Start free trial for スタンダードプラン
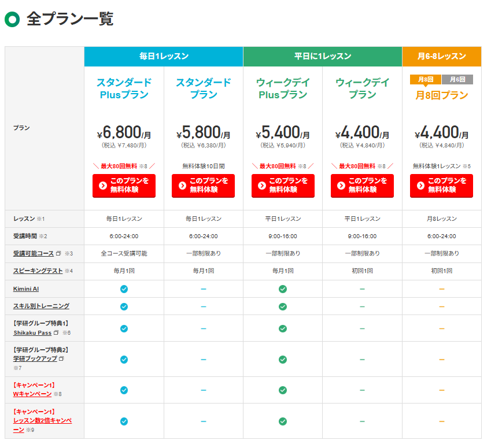The height and width of the screenshot is (444, 491). [203, 186]
